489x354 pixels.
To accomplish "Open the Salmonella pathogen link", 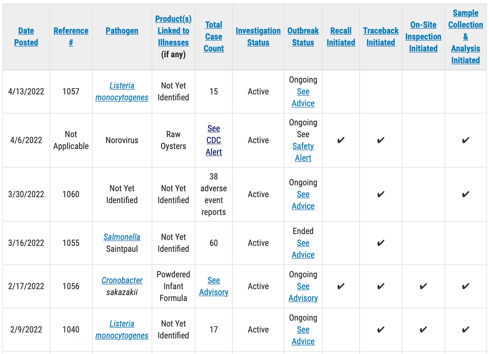I will 122,237.
